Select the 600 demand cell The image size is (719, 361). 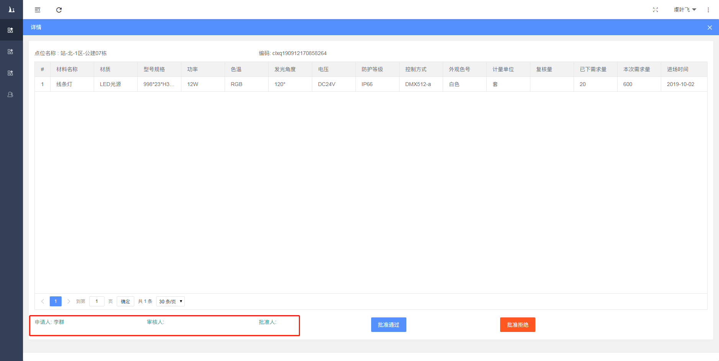click(639, 84)
